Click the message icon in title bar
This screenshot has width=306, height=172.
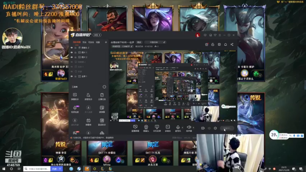pos(205,35)
